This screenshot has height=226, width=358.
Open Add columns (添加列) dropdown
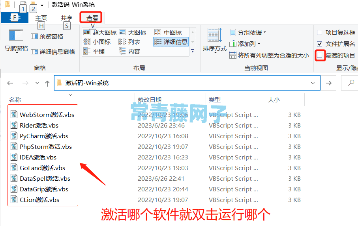[x=245, y=44]
